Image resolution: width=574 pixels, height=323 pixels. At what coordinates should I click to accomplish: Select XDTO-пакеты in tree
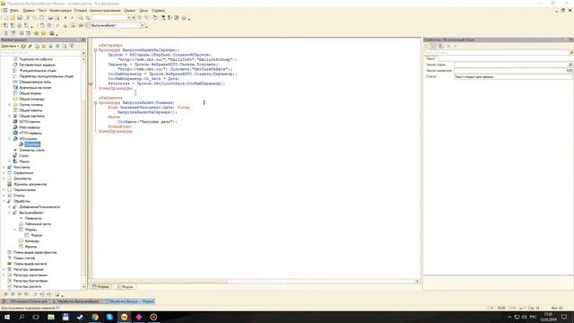[x=30, y=122]
